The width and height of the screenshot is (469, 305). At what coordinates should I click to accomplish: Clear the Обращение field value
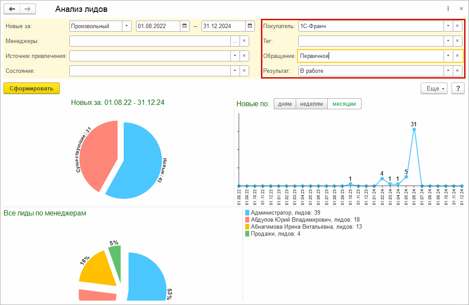pyautogui.click(x=457, y=56)
